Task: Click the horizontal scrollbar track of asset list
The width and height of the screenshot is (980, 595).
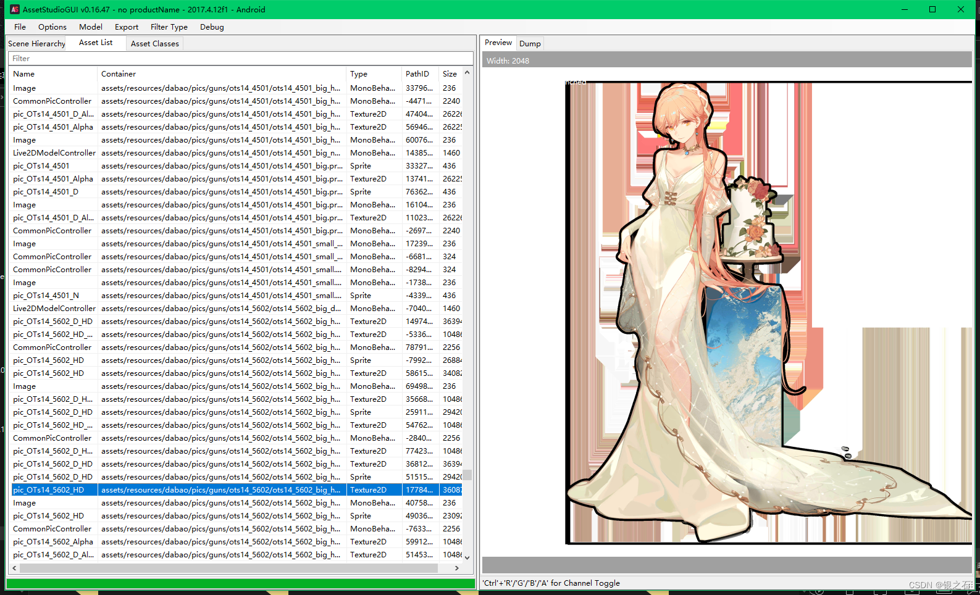Action: coord(235,568)
